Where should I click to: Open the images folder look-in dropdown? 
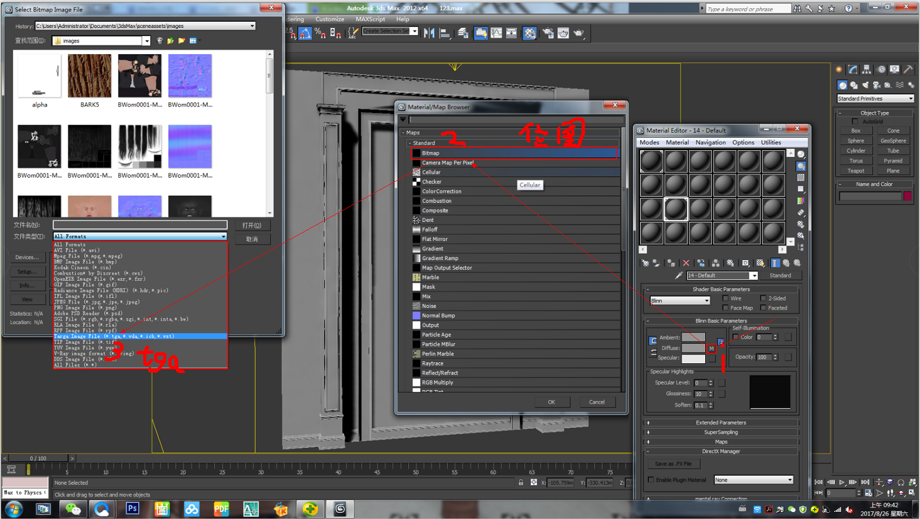[x=101, y=40]
